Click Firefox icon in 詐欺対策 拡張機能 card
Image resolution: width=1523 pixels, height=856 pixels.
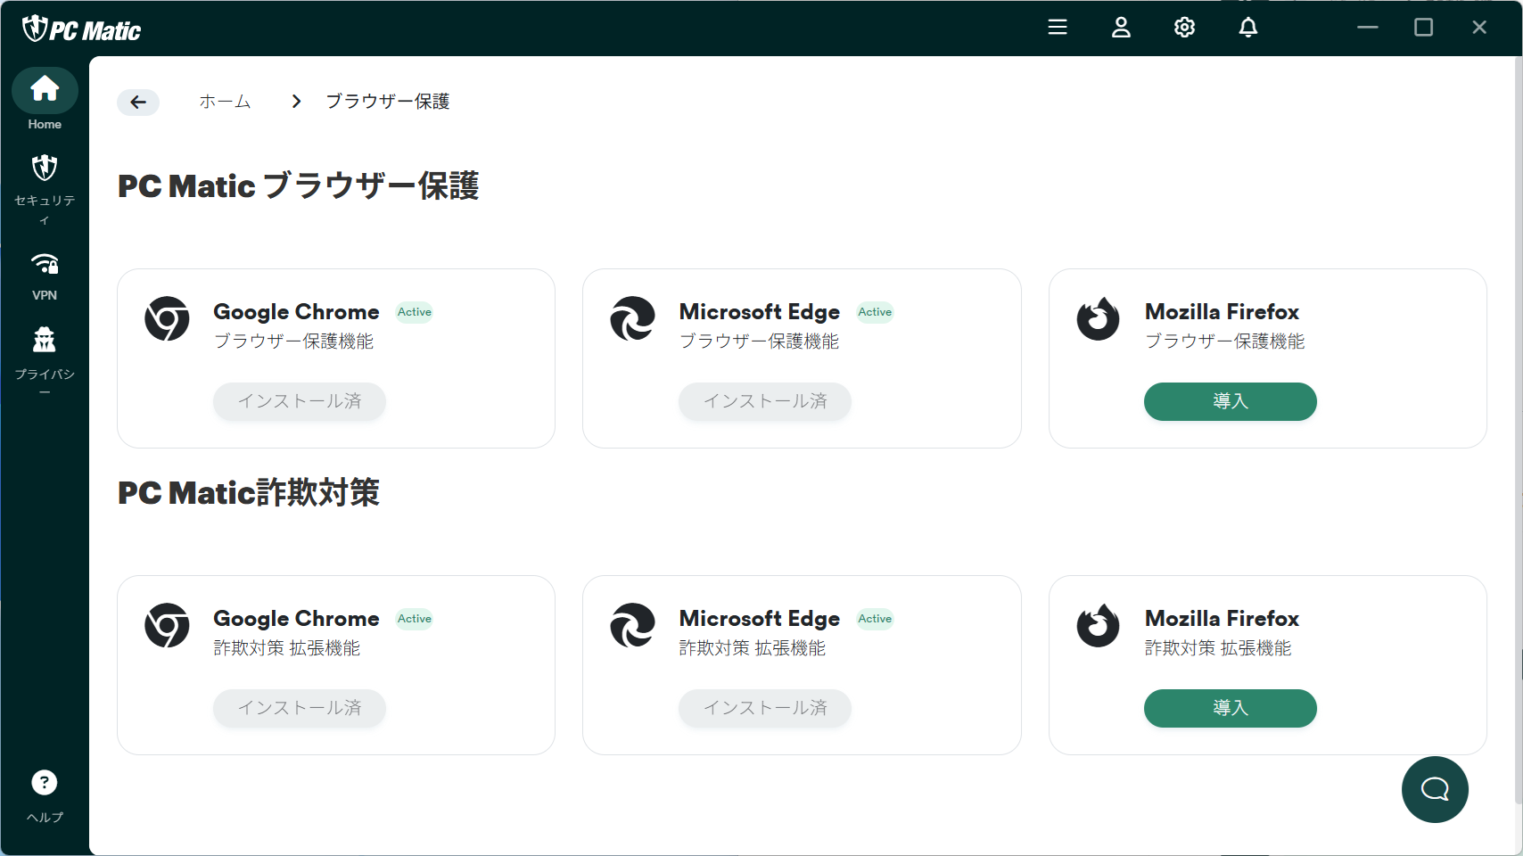point(1098,626)
